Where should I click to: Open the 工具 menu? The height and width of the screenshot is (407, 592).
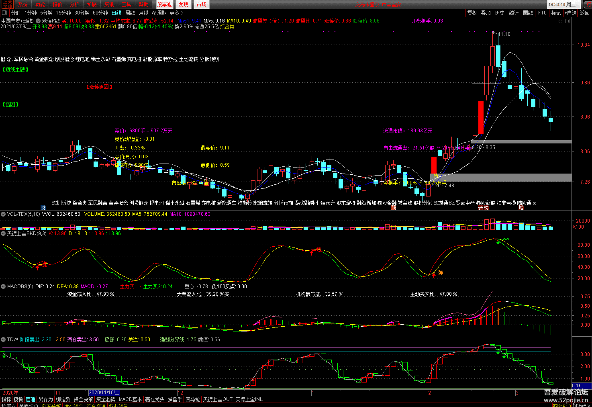pyautogui.click(x=127, y=4)
